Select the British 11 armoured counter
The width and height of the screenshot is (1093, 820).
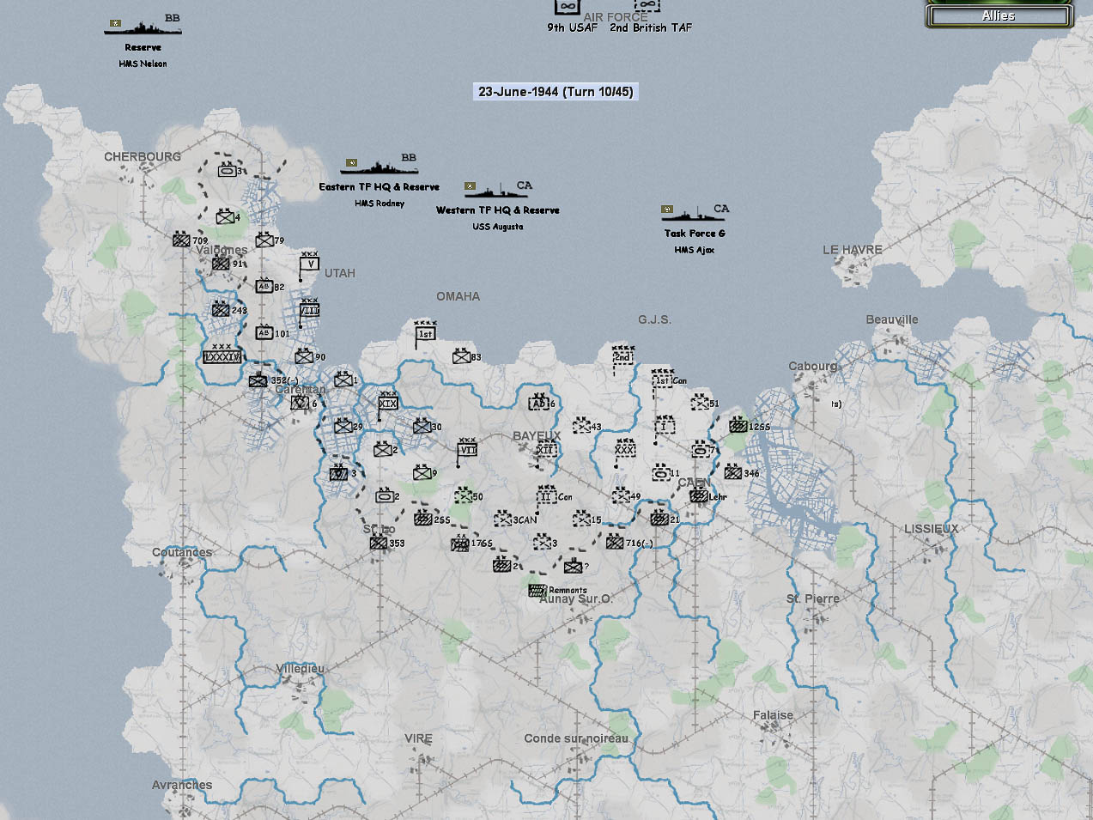click(x=660, y=472)
